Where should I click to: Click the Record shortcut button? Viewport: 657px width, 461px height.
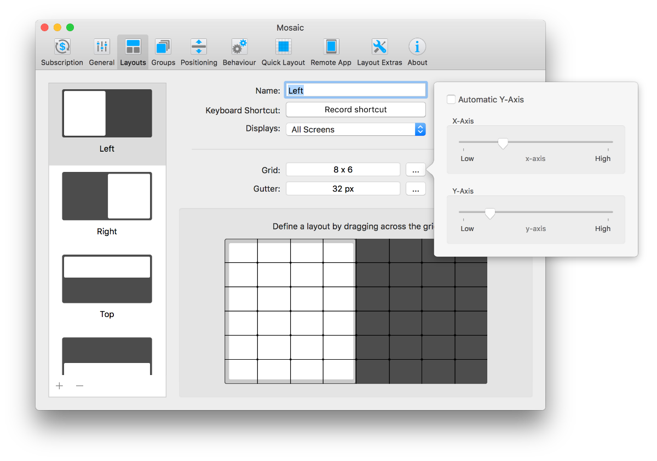pyautogui.click(x=355, y=110)
